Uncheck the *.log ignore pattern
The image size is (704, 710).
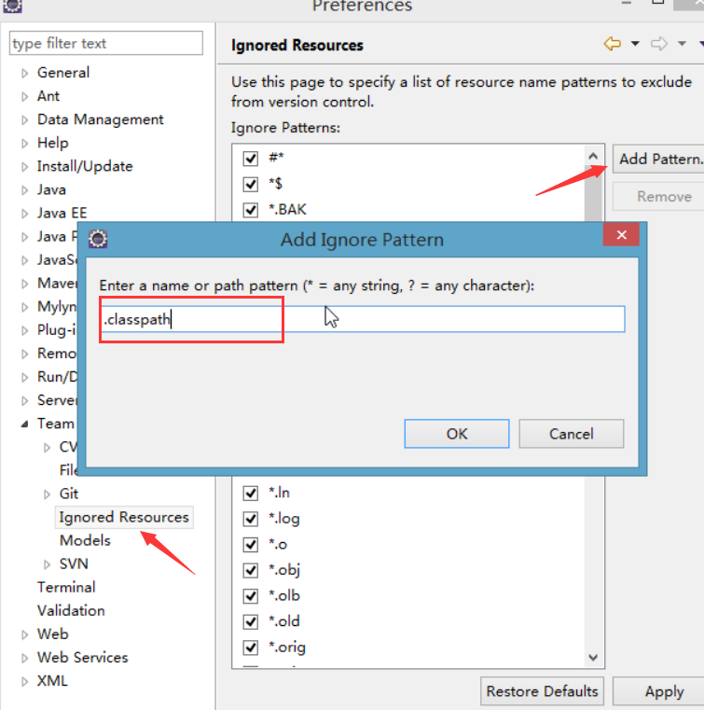coord(250,519)
